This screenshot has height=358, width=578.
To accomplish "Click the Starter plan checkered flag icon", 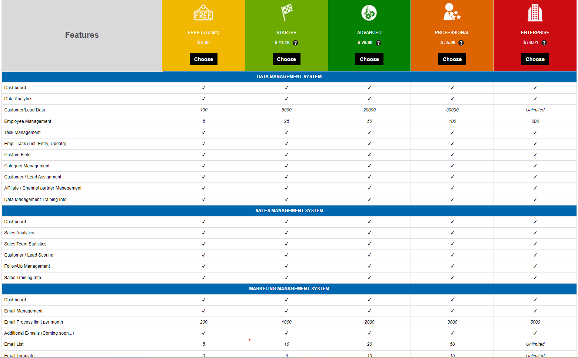I will (x=286, y=13).
